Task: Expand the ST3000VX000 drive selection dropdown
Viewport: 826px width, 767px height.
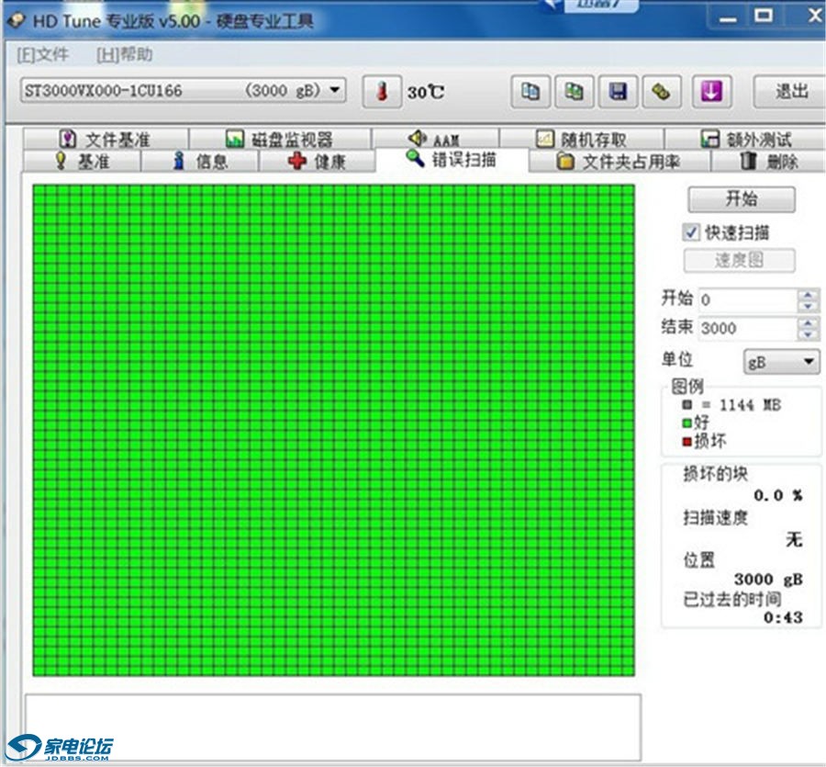Action: [x=335, y=90]
